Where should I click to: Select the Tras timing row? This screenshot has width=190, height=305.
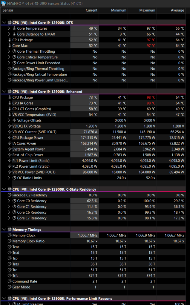click(93, 264)
